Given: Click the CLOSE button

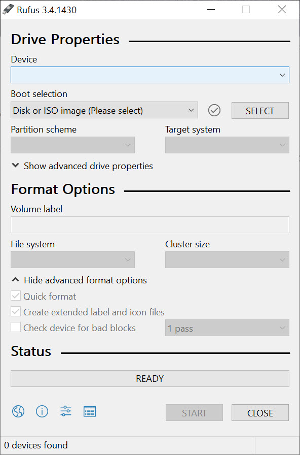Looking at the screenshot, I should [260, 413].
